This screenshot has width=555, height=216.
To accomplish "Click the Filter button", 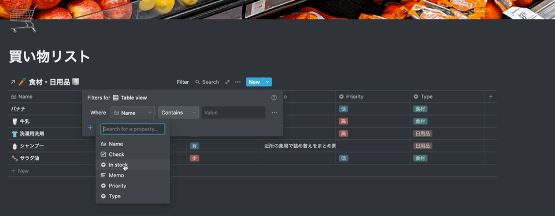I will coord(183,82).
